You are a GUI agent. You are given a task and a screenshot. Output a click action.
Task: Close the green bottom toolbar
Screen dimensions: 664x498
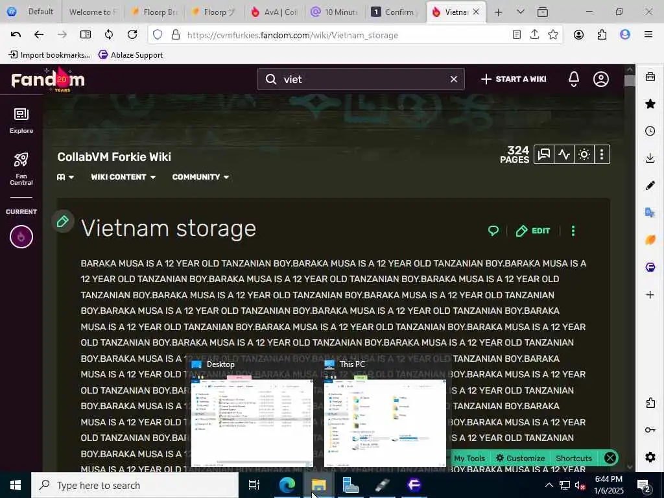[610, 458]
